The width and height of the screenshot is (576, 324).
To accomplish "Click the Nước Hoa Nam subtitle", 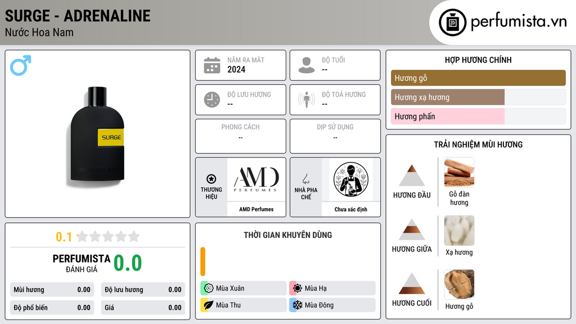I will coord(39,32).
